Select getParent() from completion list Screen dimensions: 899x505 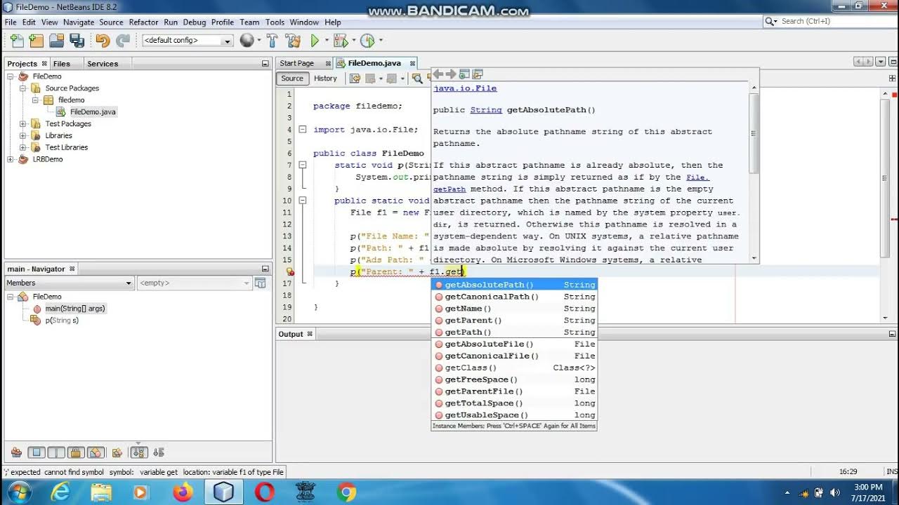(514, 321)
